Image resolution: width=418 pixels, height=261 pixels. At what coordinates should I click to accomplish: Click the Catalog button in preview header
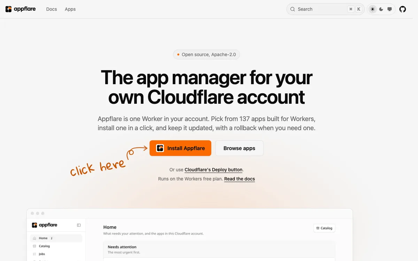point(324,228)
